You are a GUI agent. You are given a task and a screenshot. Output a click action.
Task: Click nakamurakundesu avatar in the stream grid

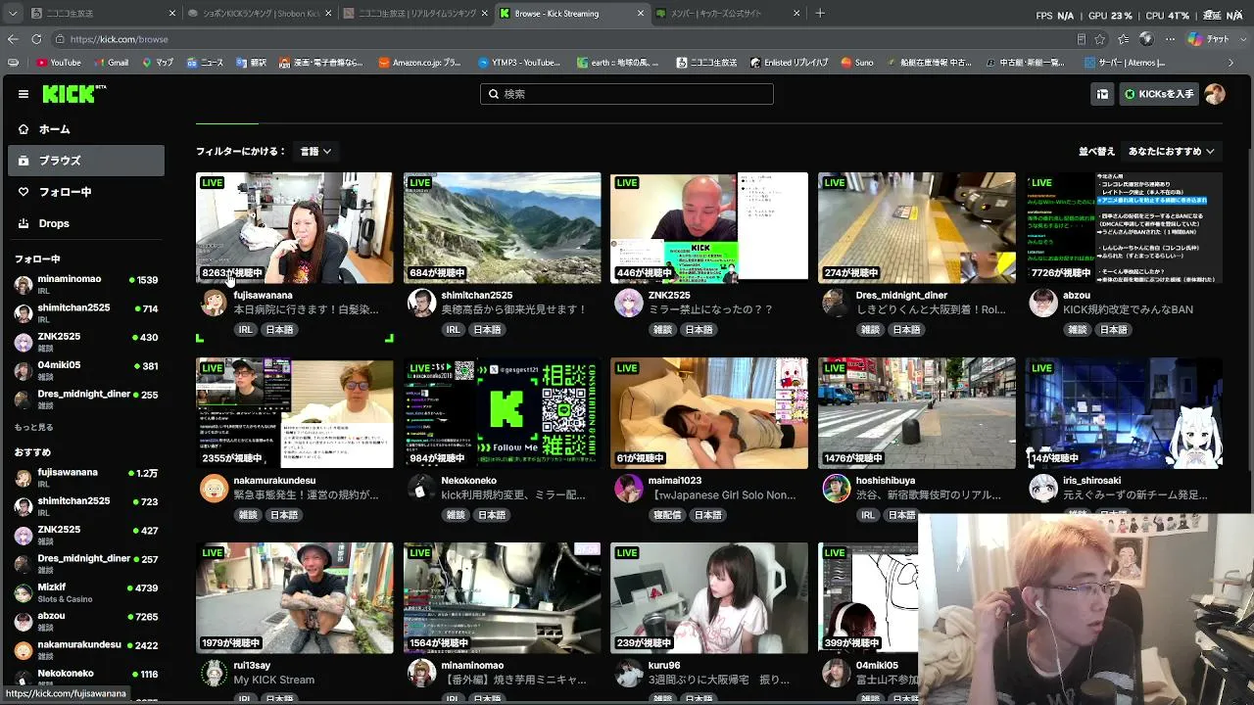[x=214, y=488]
